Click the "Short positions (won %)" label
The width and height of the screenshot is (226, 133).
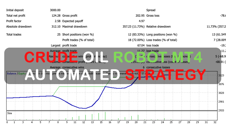[x=78, y=35]
